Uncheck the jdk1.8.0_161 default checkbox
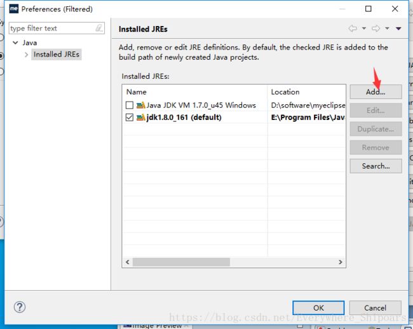 coord(130,117)
